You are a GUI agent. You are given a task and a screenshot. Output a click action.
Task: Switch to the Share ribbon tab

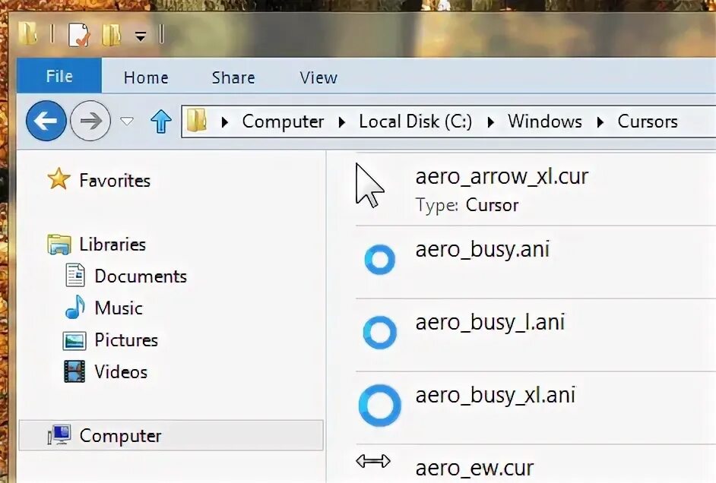233,77
